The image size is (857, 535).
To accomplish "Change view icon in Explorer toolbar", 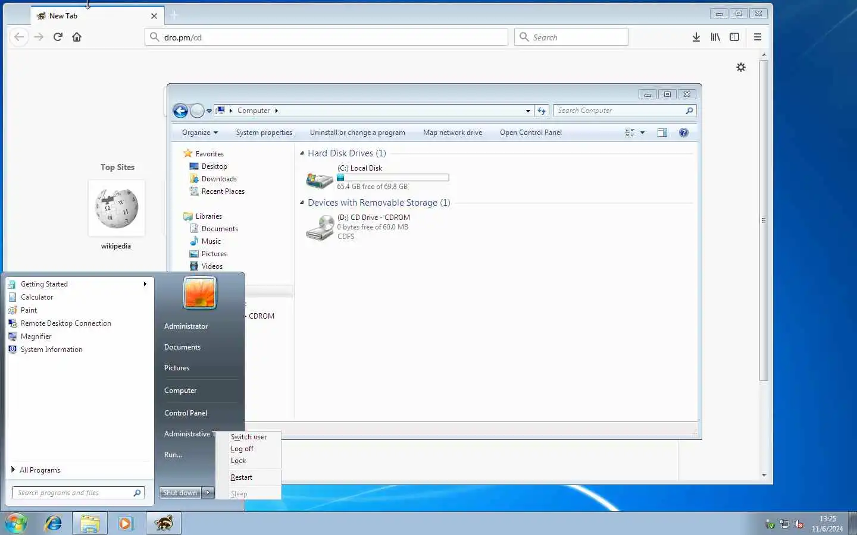I will click(x=630, y=133).
